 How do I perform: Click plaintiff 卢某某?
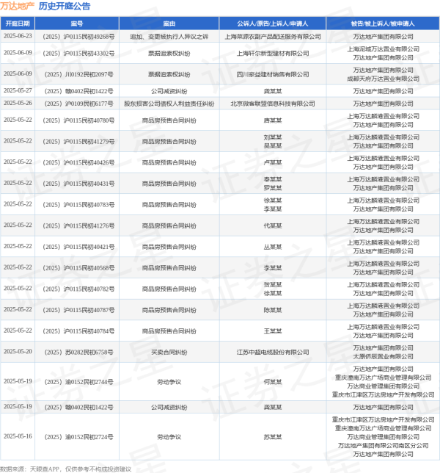coord(273,162)
